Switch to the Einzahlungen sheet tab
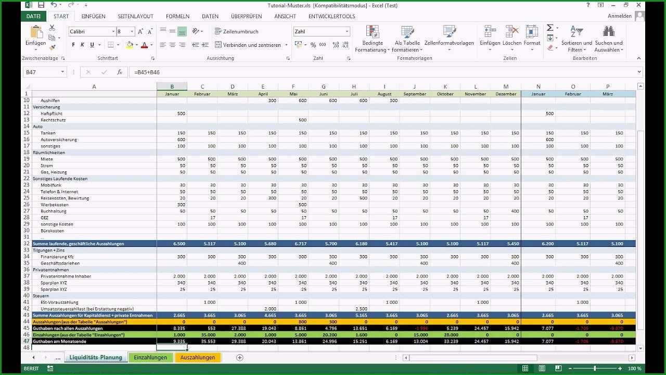 [x=150, y=357]
